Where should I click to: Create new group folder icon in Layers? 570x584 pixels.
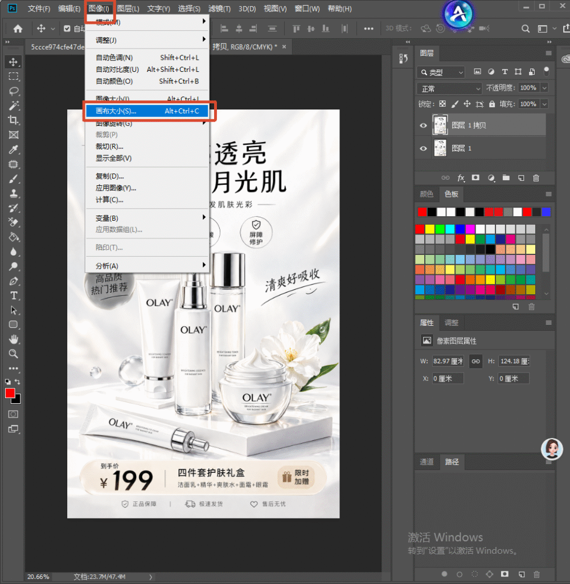click(x=506, y=178)
